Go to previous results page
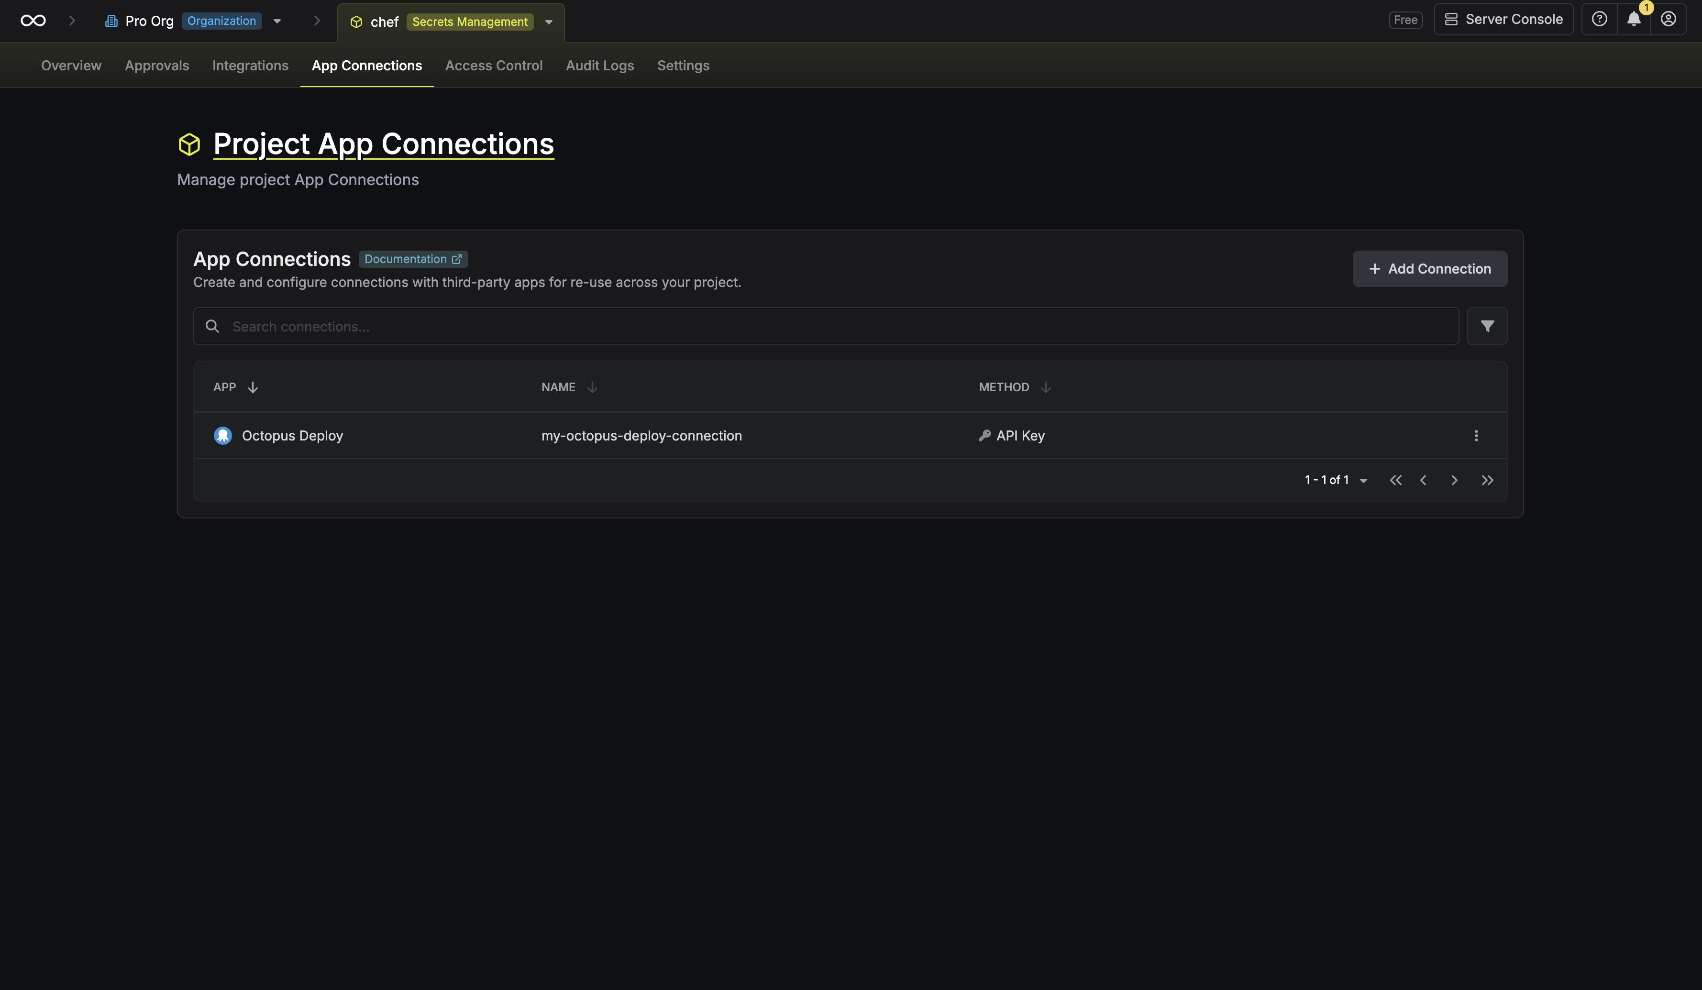This screenshot has width=1702, height=990. coord(1423,480)
